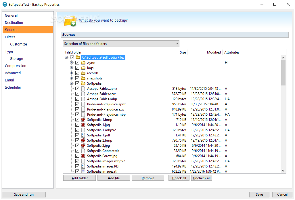Viewport: 295px width, 200px height.
Task: Select the Compression page
Action: pyautogui.click(x=28, y=66)
